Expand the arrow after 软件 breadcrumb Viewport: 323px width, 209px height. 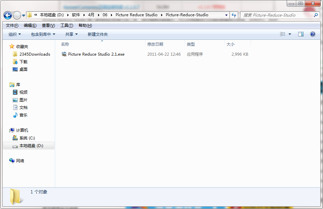(x=84, y=15)
